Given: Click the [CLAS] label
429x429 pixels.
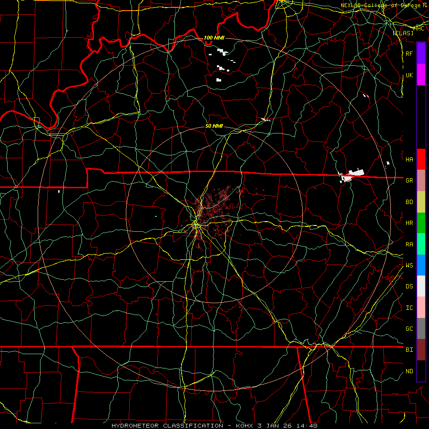Looking at the screenshot, I should point(403,33).
